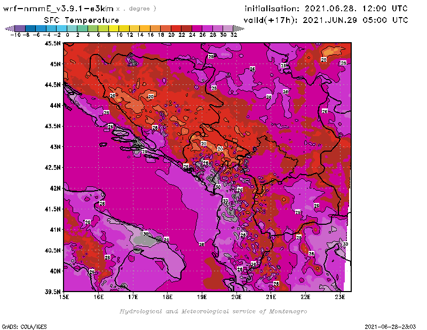Click the 39.5N latitude label

pyautogui.click(x=53, y=292)
